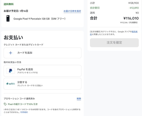Image resolution: width=142 pixels, height=116 pixels.
Task: Choose PayPal を追加 payment method
Action: [x=43, y=71]
